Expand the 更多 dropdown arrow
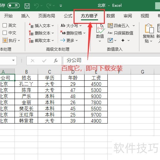Screen dimensions: 160x160 point(76,40)
